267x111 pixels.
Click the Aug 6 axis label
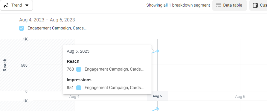coord(240,97)
